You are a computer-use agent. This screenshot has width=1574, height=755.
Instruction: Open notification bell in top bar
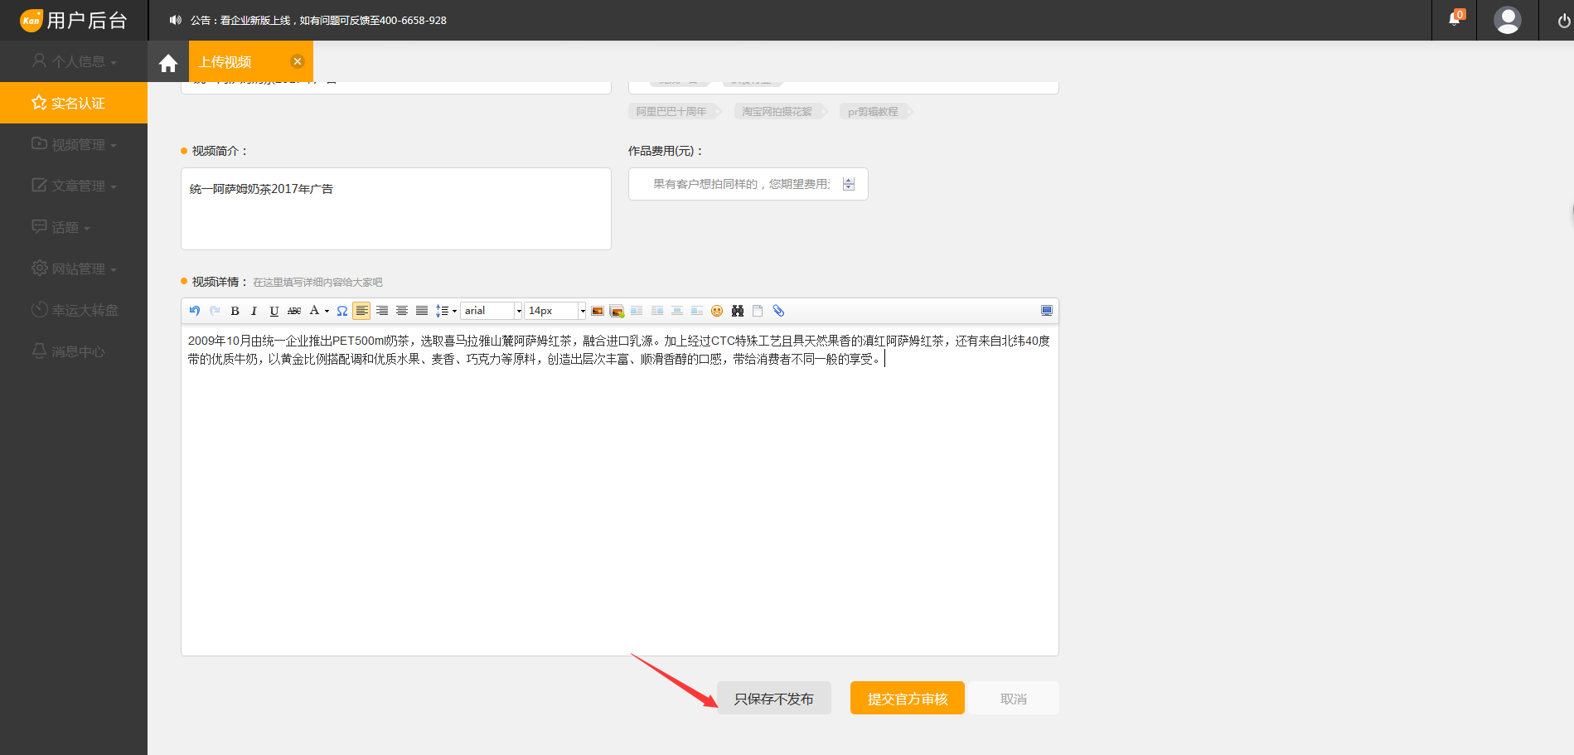coord(1455,19)
